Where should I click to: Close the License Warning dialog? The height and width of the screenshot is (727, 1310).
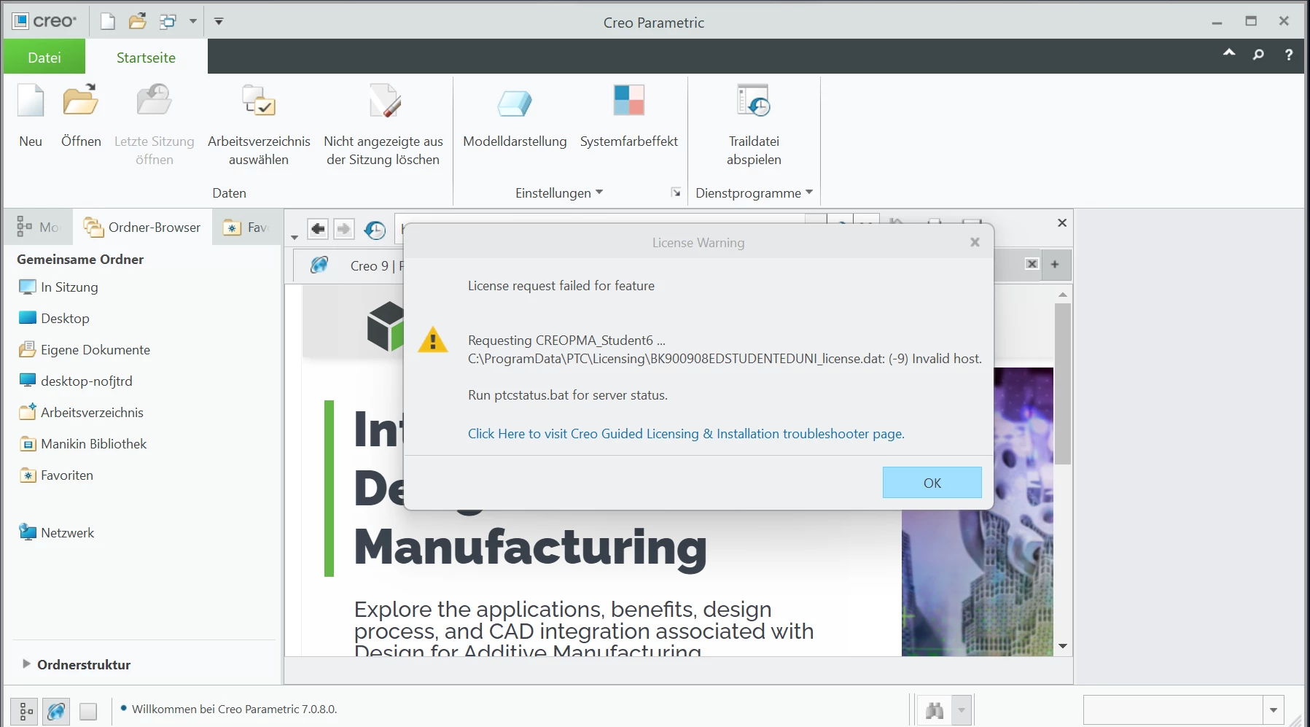click(975, 242)
